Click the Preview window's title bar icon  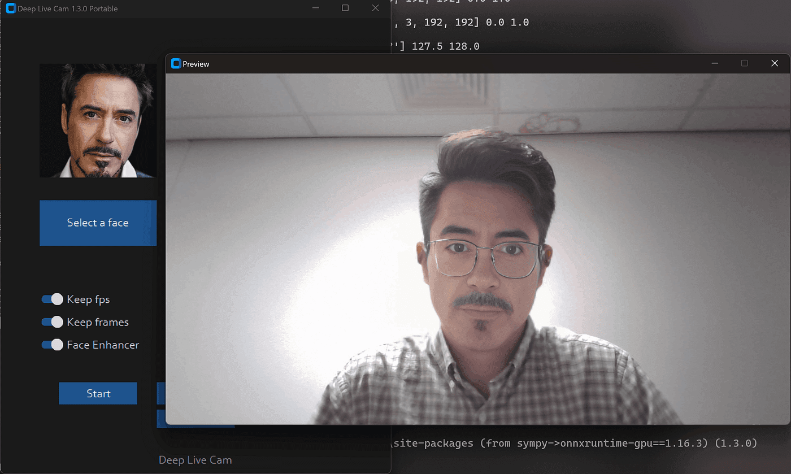coord(175,64)
